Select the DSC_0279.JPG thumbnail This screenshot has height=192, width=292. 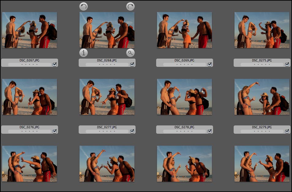(262, 97)
